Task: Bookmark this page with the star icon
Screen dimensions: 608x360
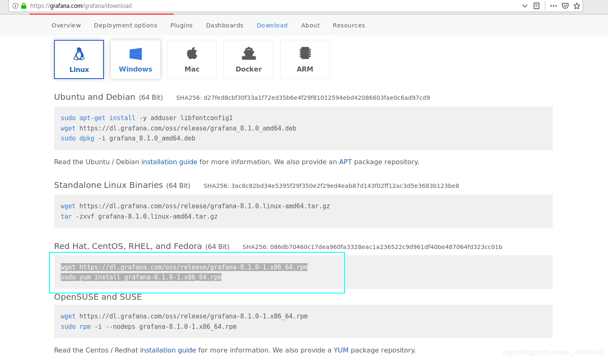Action: click(577, 6)
